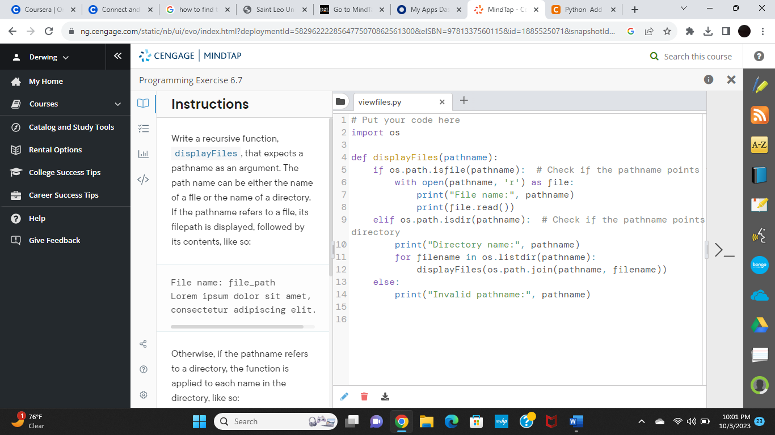This screenshot has width=775, height=435.
Task: Open the Windows Start menu
Action: pos(199,421)
